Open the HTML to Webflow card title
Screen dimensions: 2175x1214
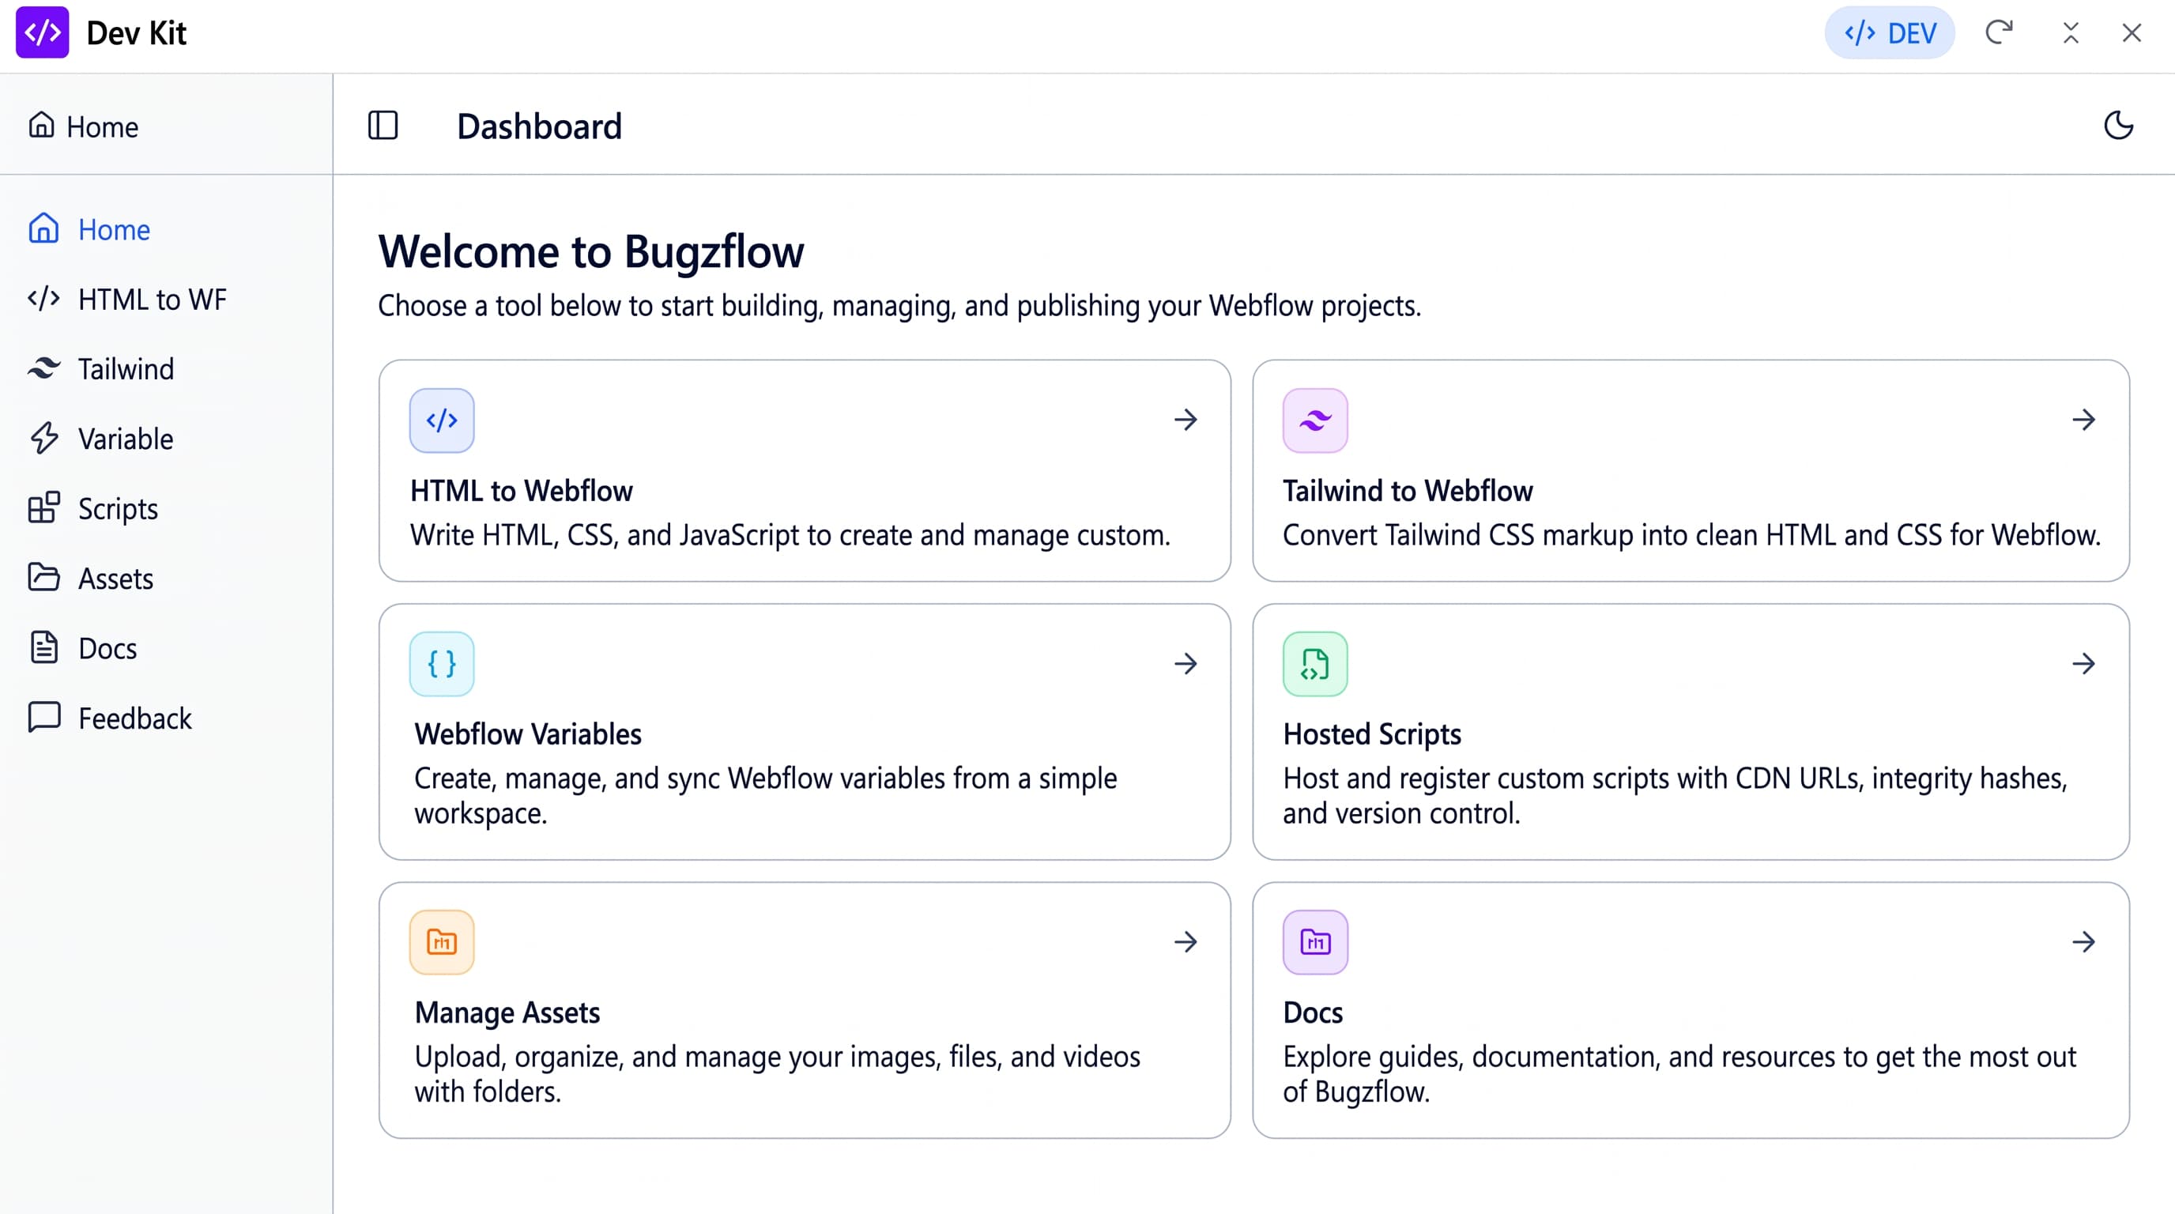tap(521, 492)
